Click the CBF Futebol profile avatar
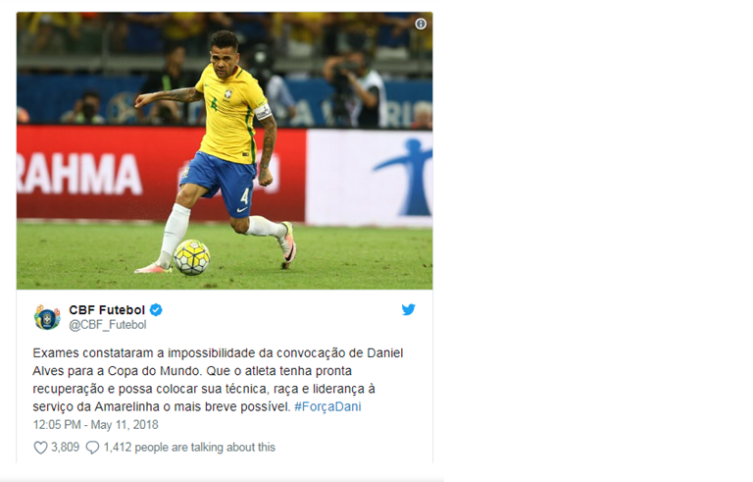The image size is (753, 482). pos(47,317)
